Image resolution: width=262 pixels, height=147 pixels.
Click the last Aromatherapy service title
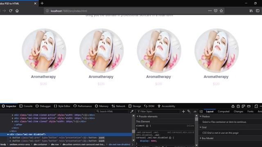coord(216,77)
